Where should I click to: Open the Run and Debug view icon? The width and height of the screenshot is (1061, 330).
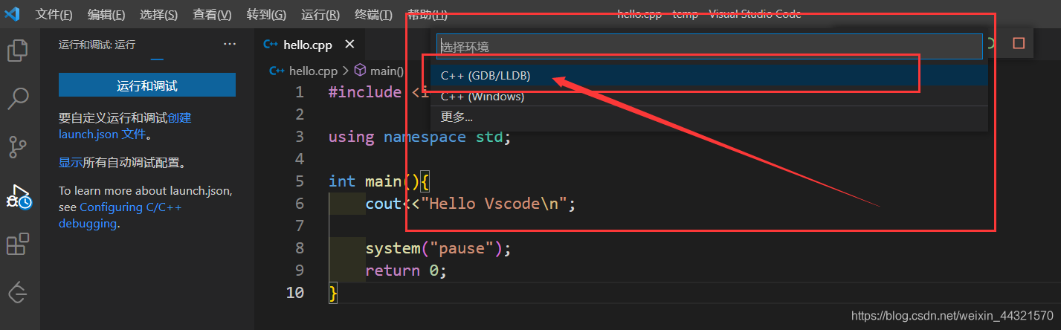coord(18,196)
